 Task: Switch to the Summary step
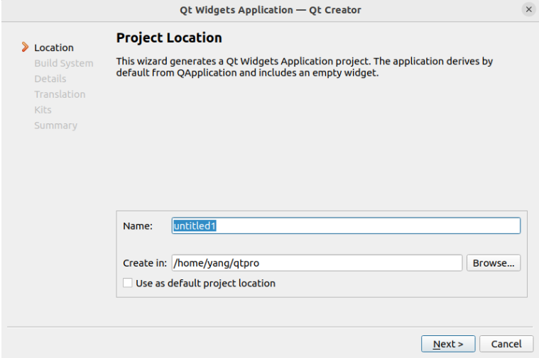55,125
